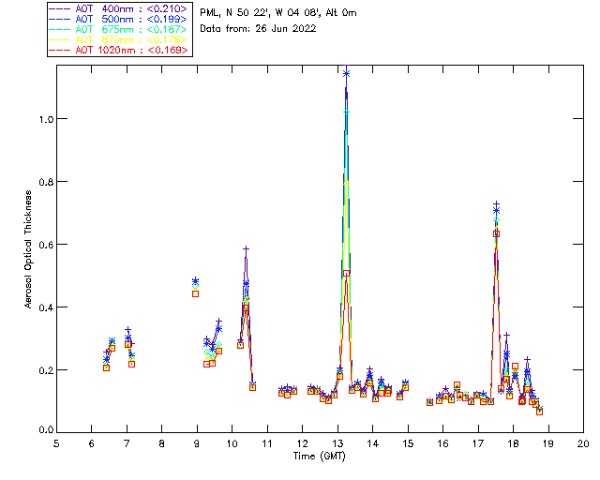The height and width of the screenshot is (480, 600).
Task: Click the PML station location text
Action: 278,13
